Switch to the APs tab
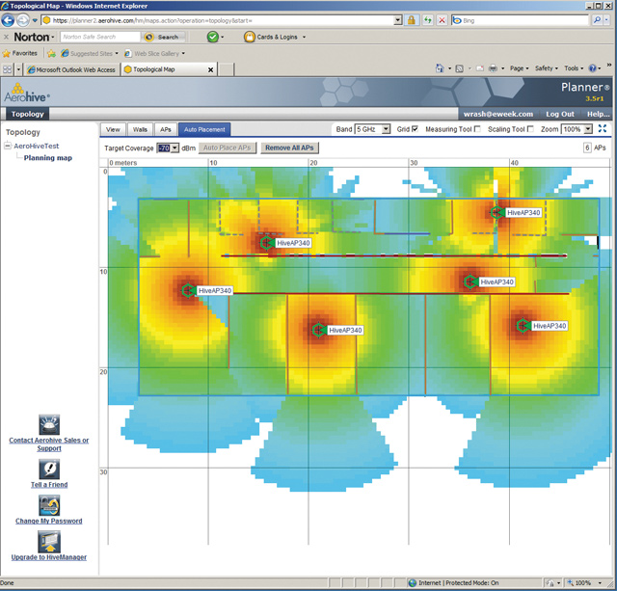 point(166,129)
